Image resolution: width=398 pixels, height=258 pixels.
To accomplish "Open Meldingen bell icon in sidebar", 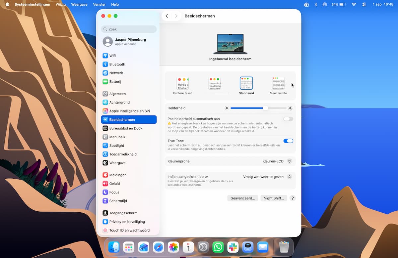I will coord(105,175).
